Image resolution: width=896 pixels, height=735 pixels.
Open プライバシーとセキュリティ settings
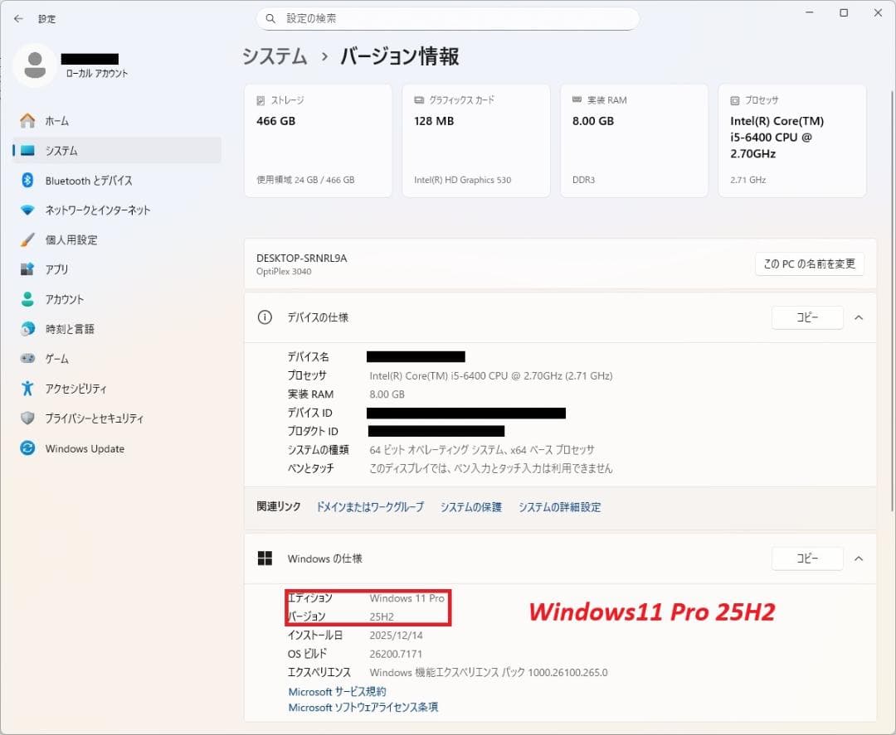pos(117,418)
